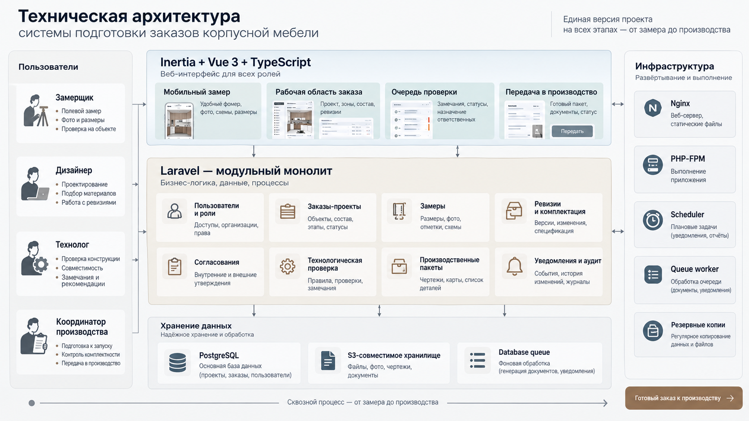Click Готовый заказ к производству button

684,398
